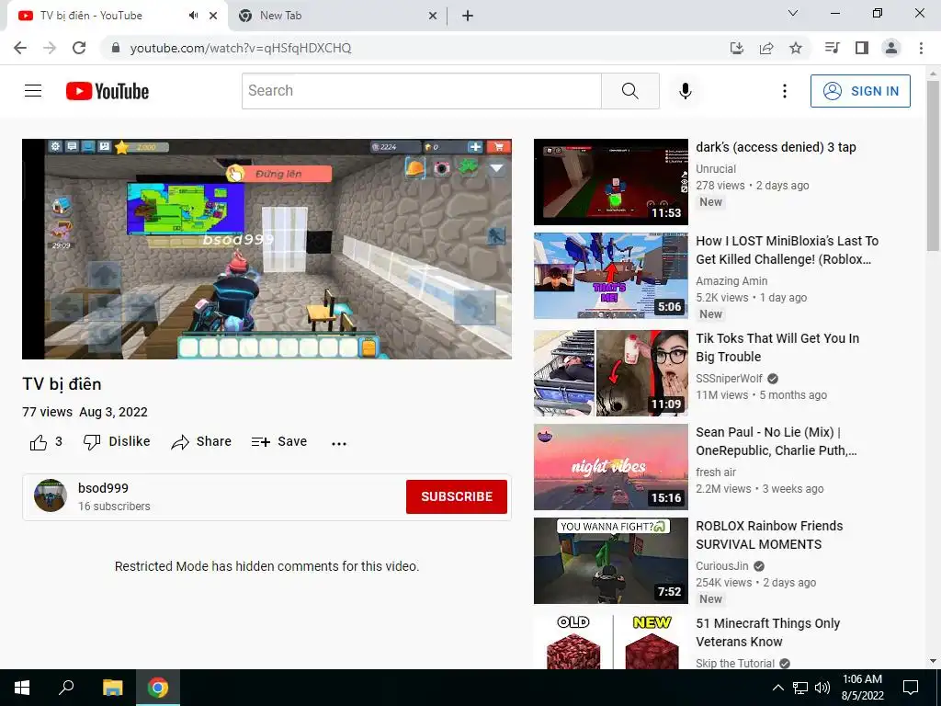Click the scrollbar down arrow
Viewport: 941px width, 706px height.
[x=934, y=661]
